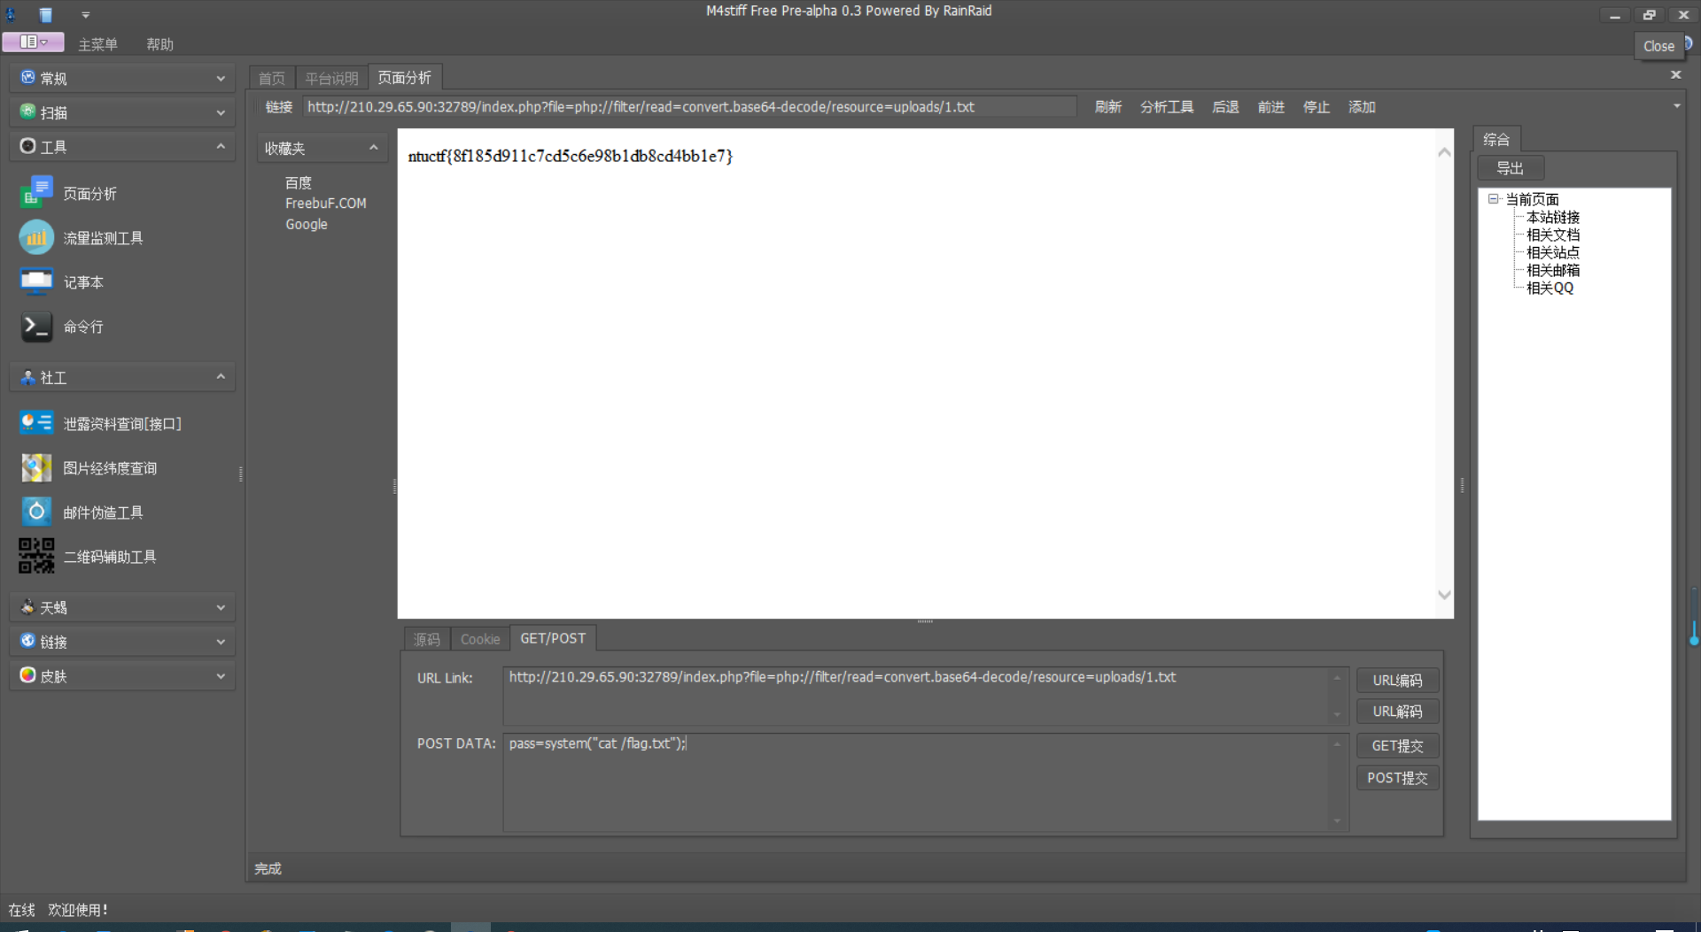Collapse the 工具 section chevron
Screen dimensions: 1701x932
point(221,146)
